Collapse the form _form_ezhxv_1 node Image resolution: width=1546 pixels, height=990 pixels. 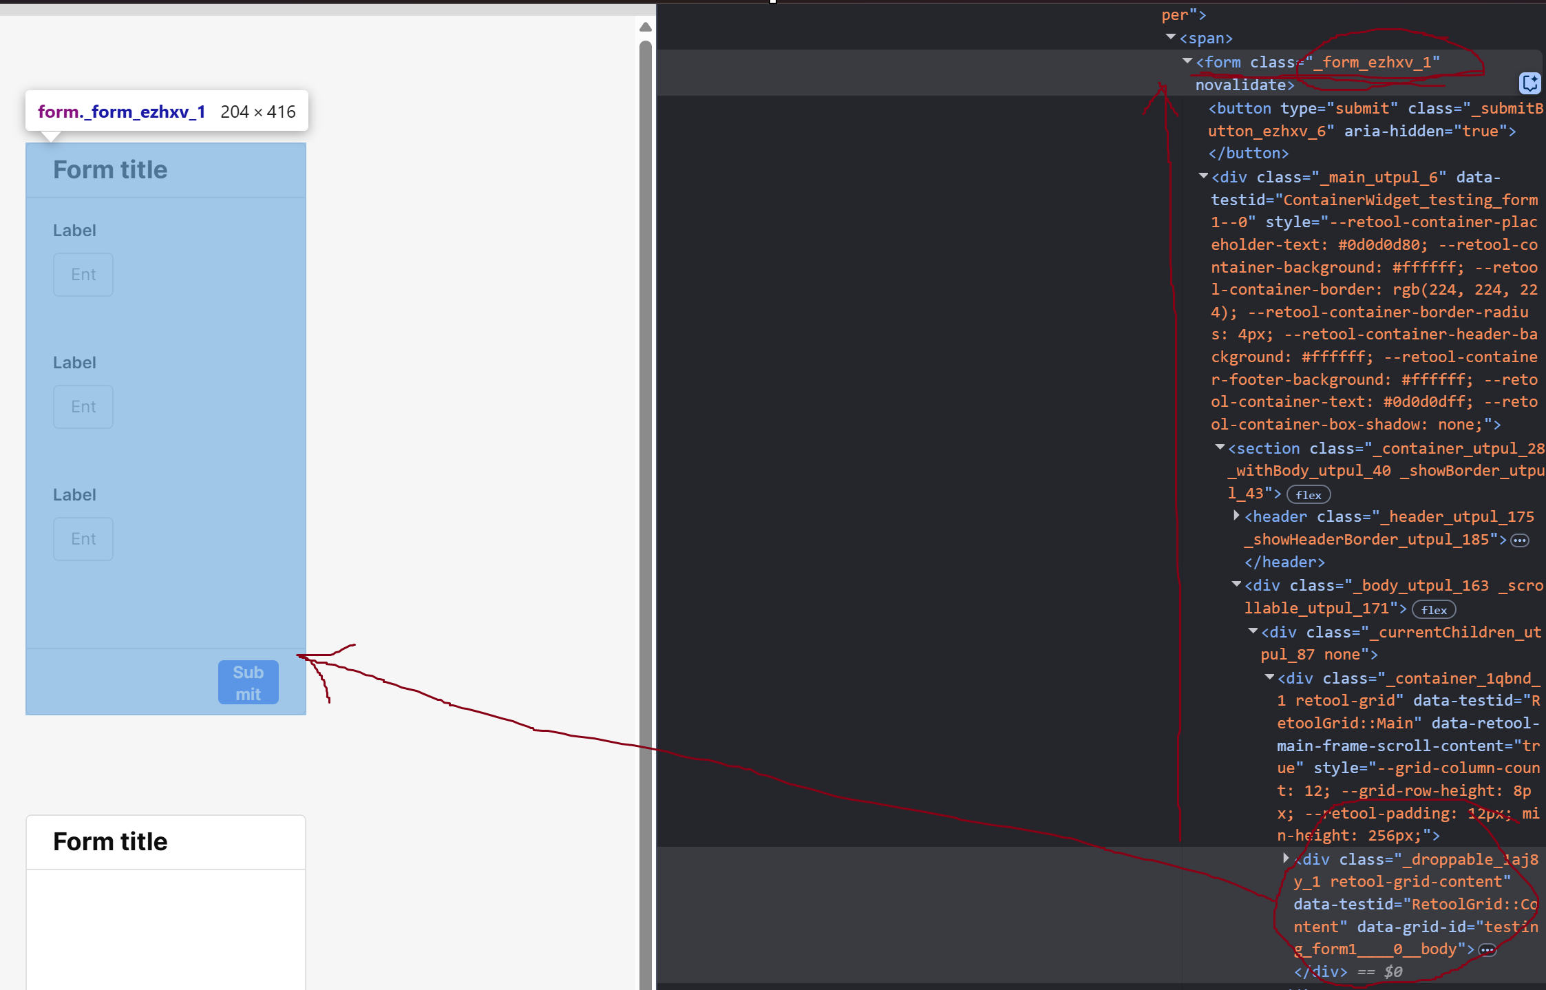(x=1187, y=61)
